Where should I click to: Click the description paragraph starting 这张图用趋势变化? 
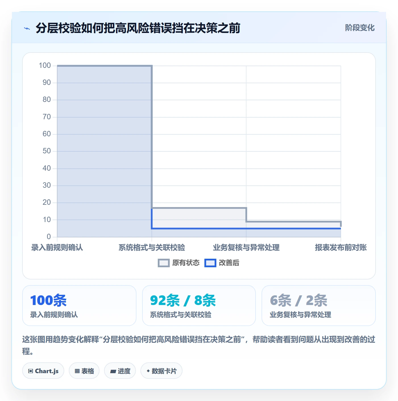199,345
